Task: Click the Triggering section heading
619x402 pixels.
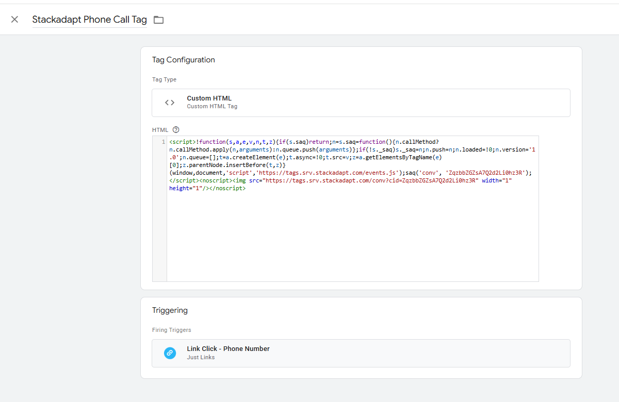Action: 170,310
